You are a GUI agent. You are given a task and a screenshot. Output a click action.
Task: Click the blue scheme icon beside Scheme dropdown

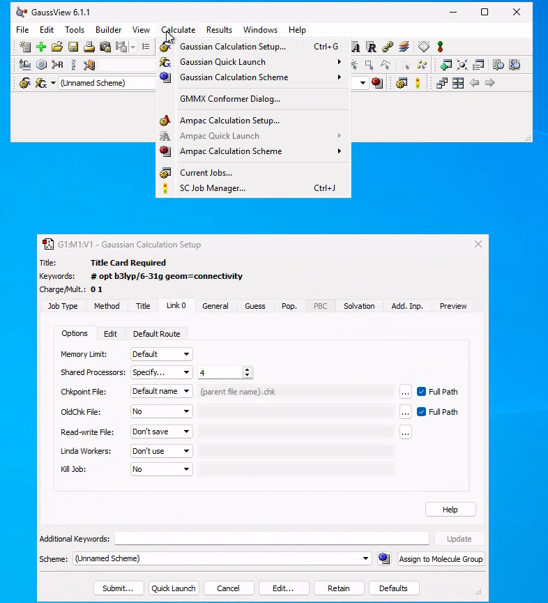384,558
